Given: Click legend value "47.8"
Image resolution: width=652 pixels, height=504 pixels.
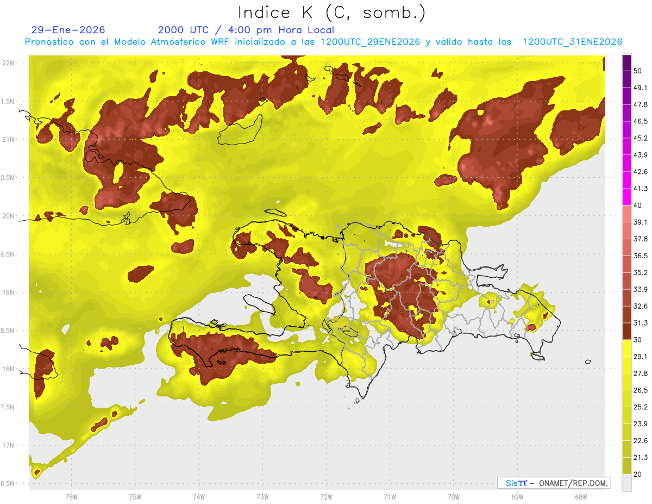Looking at the screenshot, I should [641, 104].
